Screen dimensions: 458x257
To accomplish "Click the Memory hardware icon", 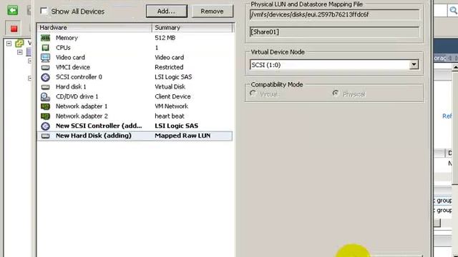I will 45,38.
